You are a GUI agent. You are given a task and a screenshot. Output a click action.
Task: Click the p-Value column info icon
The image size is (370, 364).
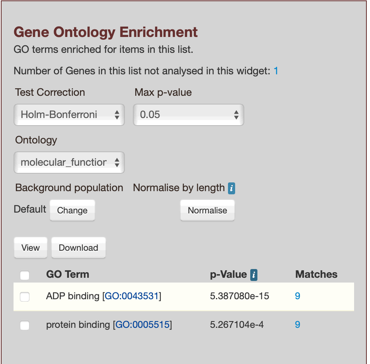(x=254, y=275)
